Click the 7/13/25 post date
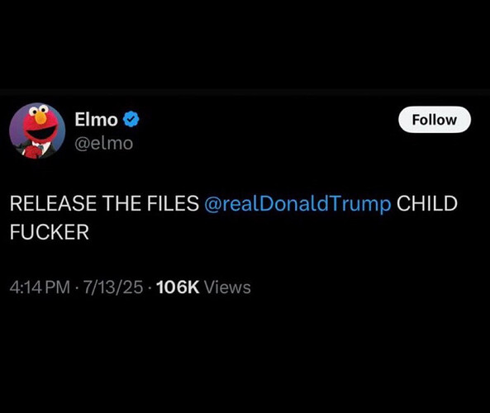Viewport: 490px width, 413px height. point(113,287)
